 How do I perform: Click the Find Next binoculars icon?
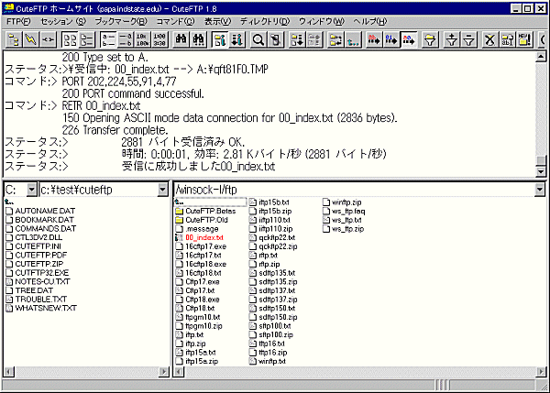[x=198, y=40]
